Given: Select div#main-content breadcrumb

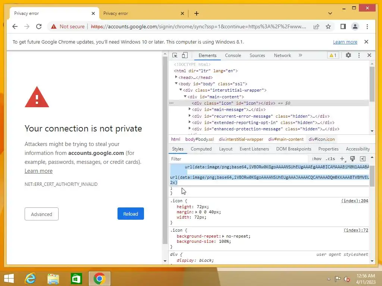Looking at the screenshot, I should pyautogui.click(x=286, y=139).
